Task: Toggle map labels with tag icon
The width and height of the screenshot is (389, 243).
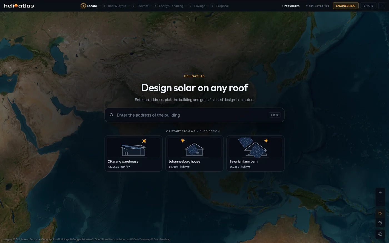Action: [x=380, y=213]
